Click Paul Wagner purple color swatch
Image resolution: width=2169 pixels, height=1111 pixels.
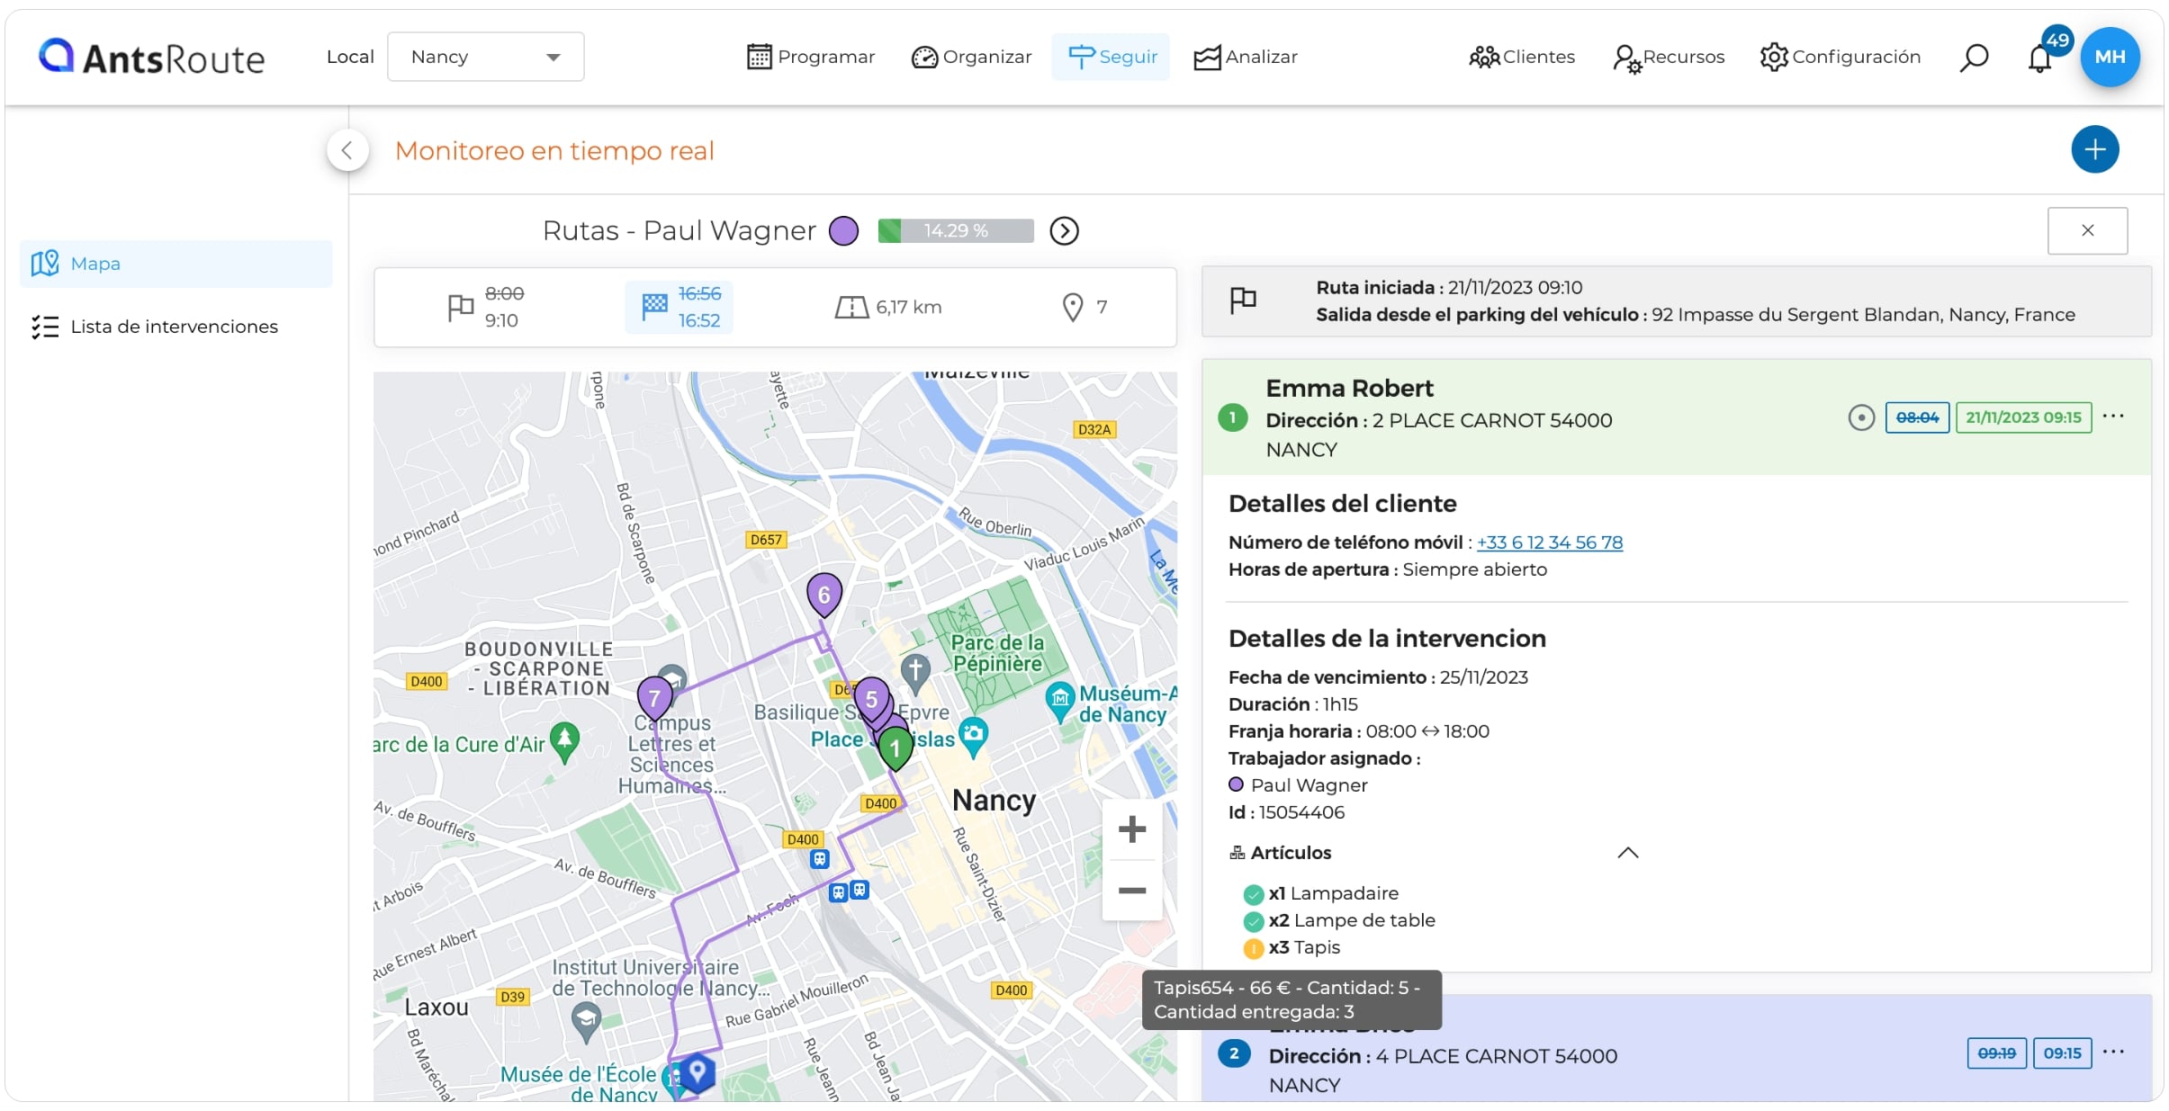pos(843,231)
